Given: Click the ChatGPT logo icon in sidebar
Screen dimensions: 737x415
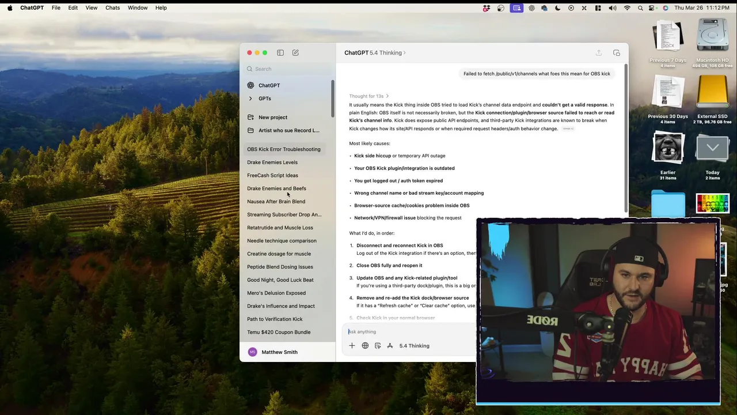Looking at the screenshot, I should (x=250, y=85).
